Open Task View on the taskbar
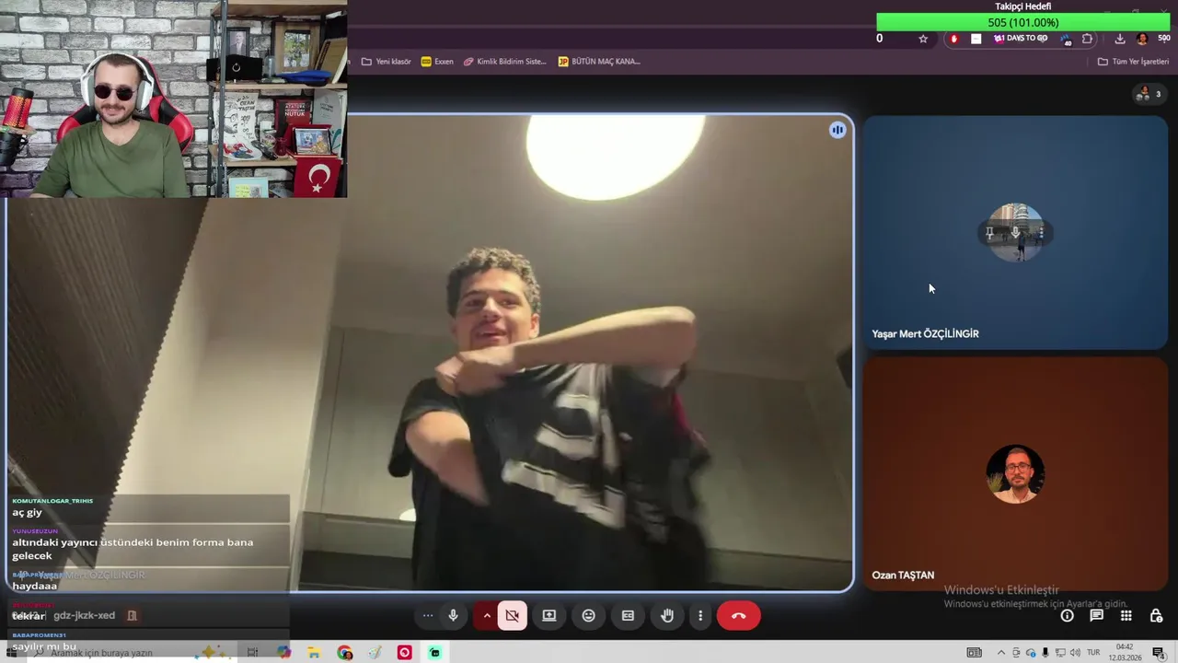 pos(253,653)
